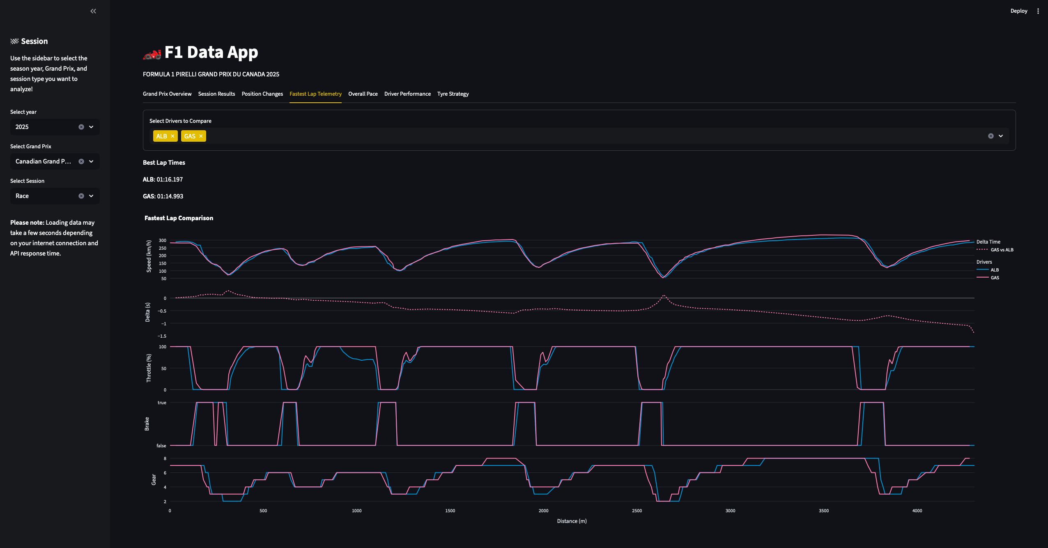This screenshot has width=1048, height=548.
Task: Open the Position Changes tab
Action: tap(262, 94)
